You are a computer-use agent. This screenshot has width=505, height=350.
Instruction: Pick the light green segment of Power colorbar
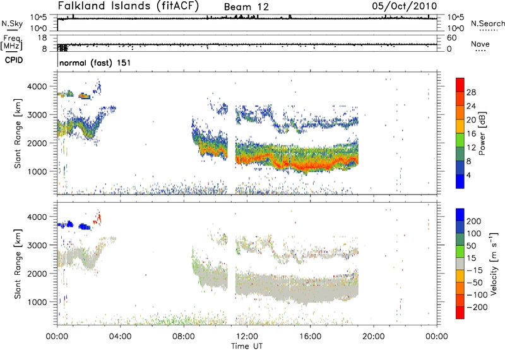(x=460, y=140)
